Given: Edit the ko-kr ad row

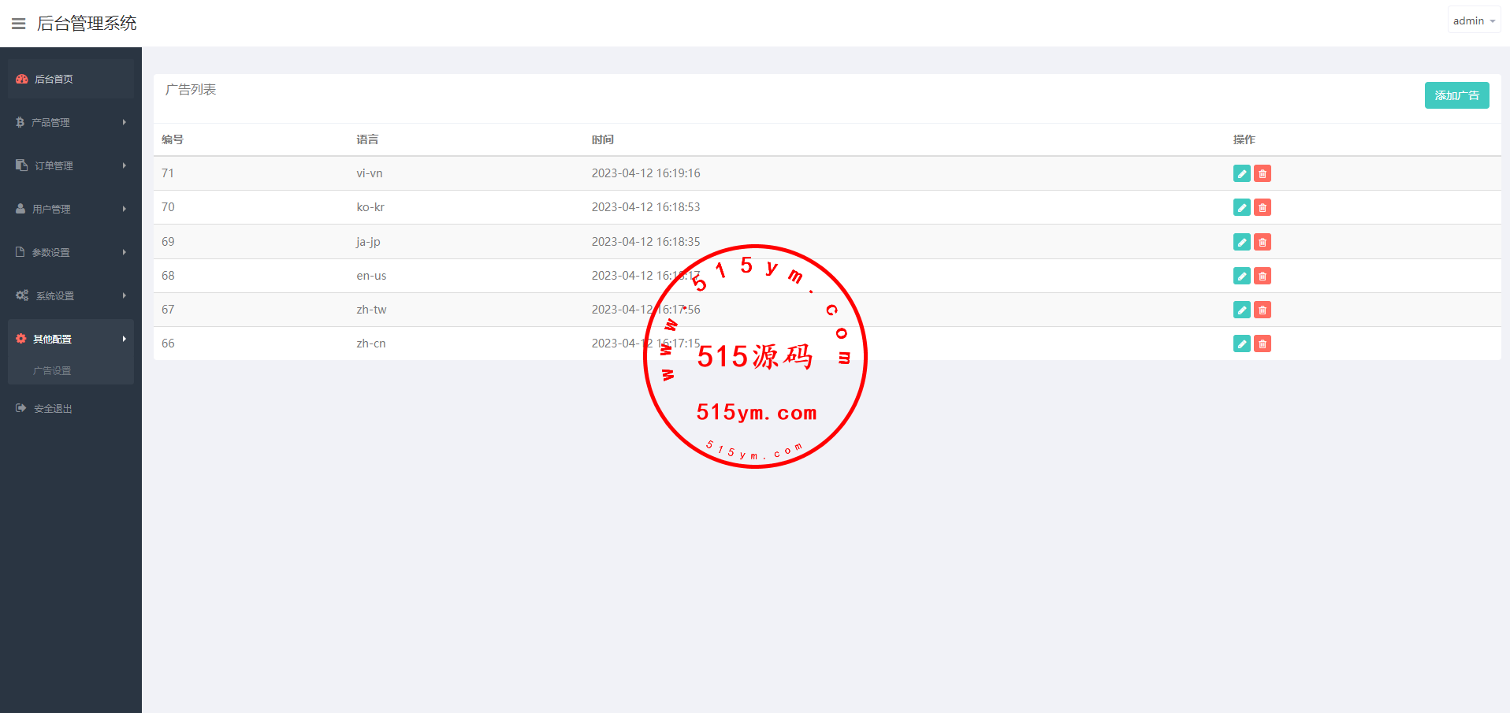Looking at the screenshot, I should (x=1241, y=207).
